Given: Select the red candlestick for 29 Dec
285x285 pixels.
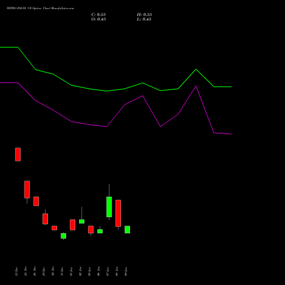Looking at the screenshot, I should click(45, 219).
